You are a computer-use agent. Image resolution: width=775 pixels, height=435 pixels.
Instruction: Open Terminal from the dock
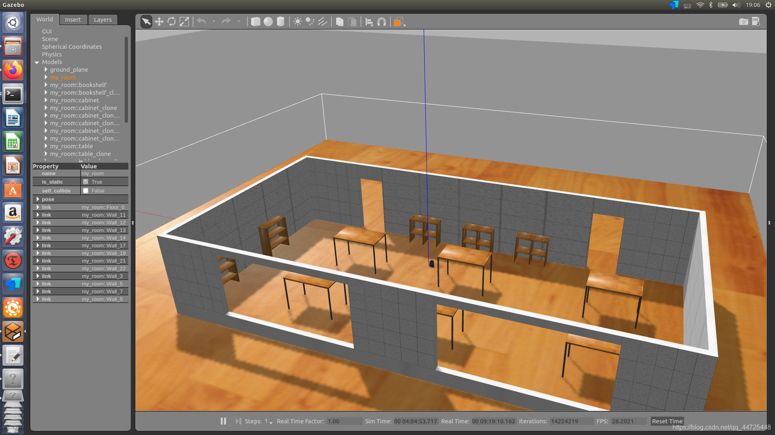click(13, 94)
